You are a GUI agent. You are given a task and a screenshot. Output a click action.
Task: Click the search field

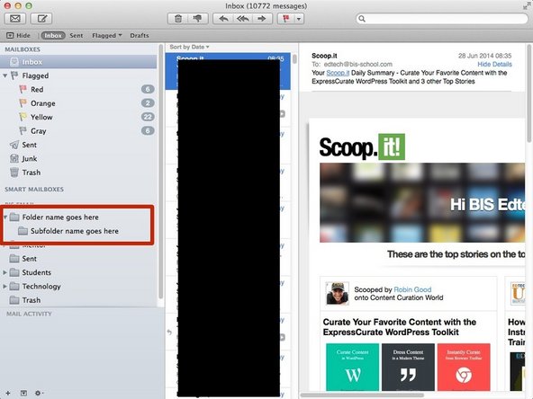(442, 19)
